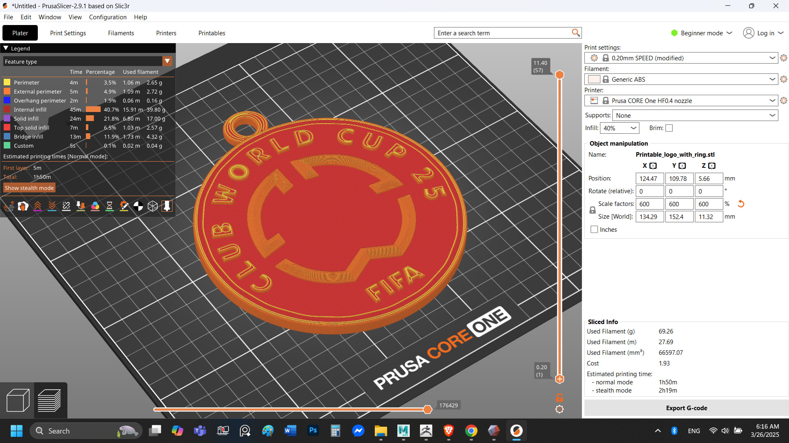Click Export G-code button
The width and height of the screenshot is (789, 443).
click(x=686, y=408)
